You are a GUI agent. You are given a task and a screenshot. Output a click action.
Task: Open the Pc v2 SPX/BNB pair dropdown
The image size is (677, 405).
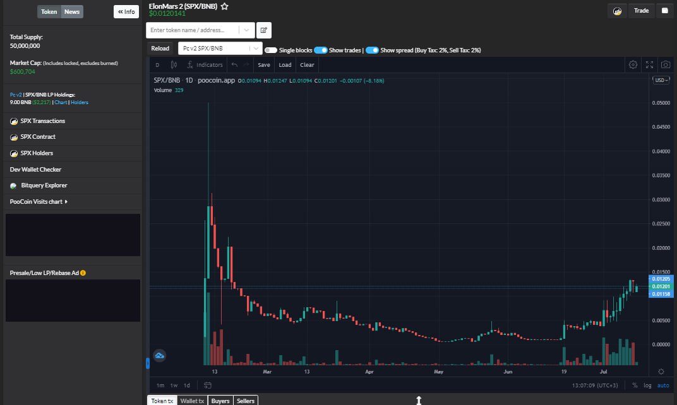coord(220,48)
